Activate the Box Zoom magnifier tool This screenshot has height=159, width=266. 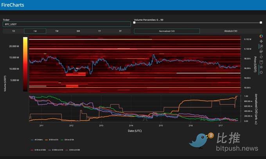point(261,47)
